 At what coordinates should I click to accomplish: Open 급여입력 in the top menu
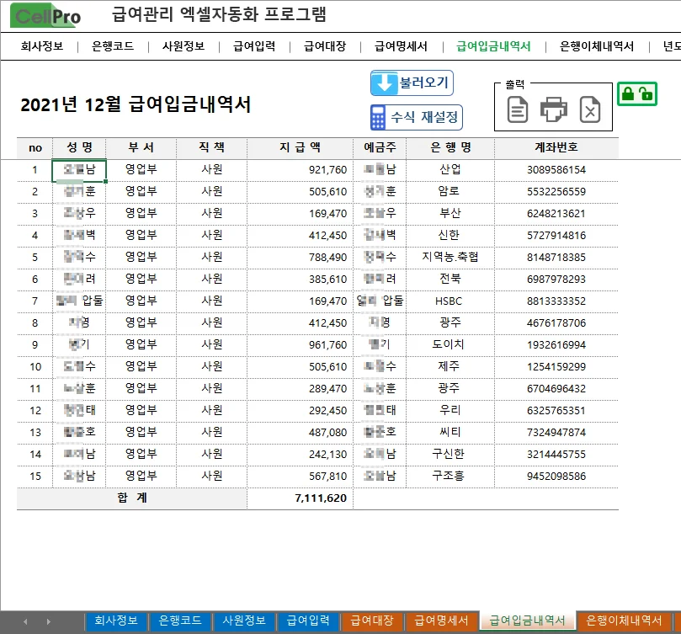254,46
